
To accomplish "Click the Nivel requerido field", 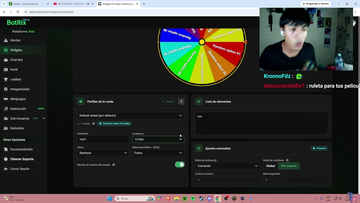I will (295, 180).
